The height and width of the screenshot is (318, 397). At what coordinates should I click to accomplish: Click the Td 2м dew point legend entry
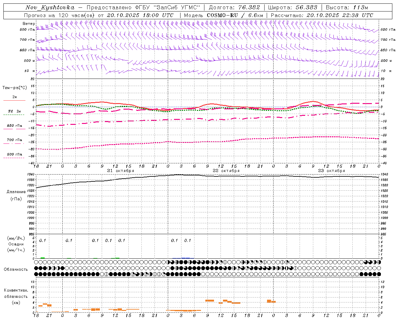pyautogui.click(x=14, y=111)
